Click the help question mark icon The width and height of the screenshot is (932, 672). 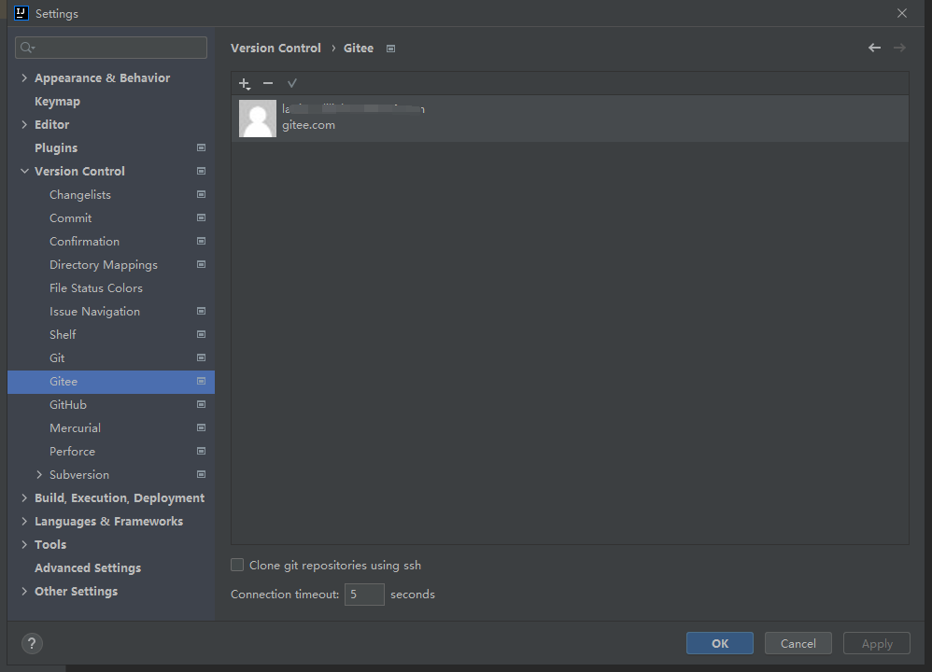pyautogui.click(x=32, y=643)
